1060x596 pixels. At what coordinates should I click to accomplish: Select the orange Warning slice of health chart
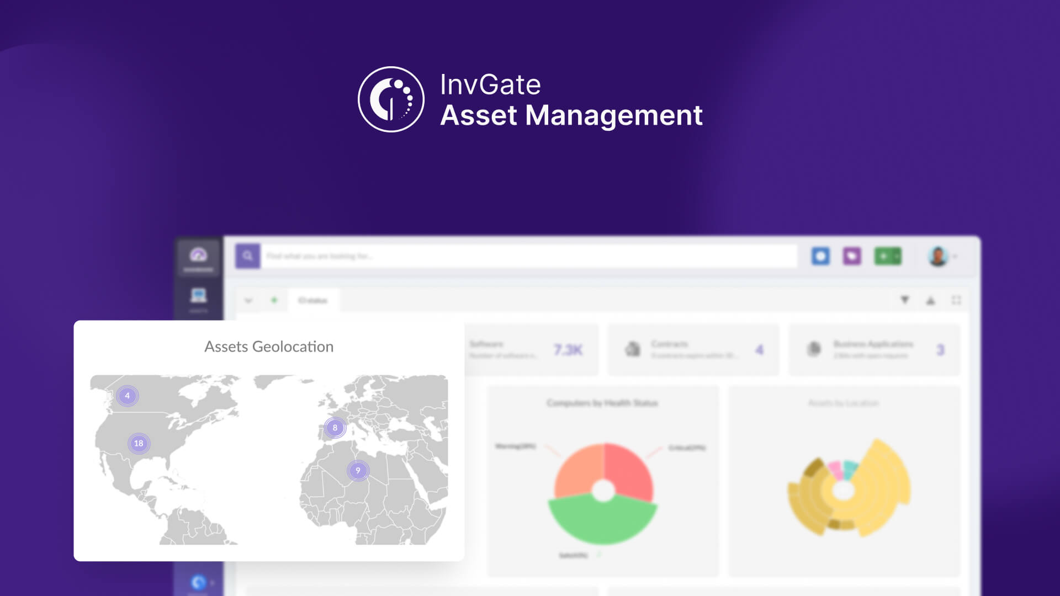pyautogui.click(x=577, y=470)
